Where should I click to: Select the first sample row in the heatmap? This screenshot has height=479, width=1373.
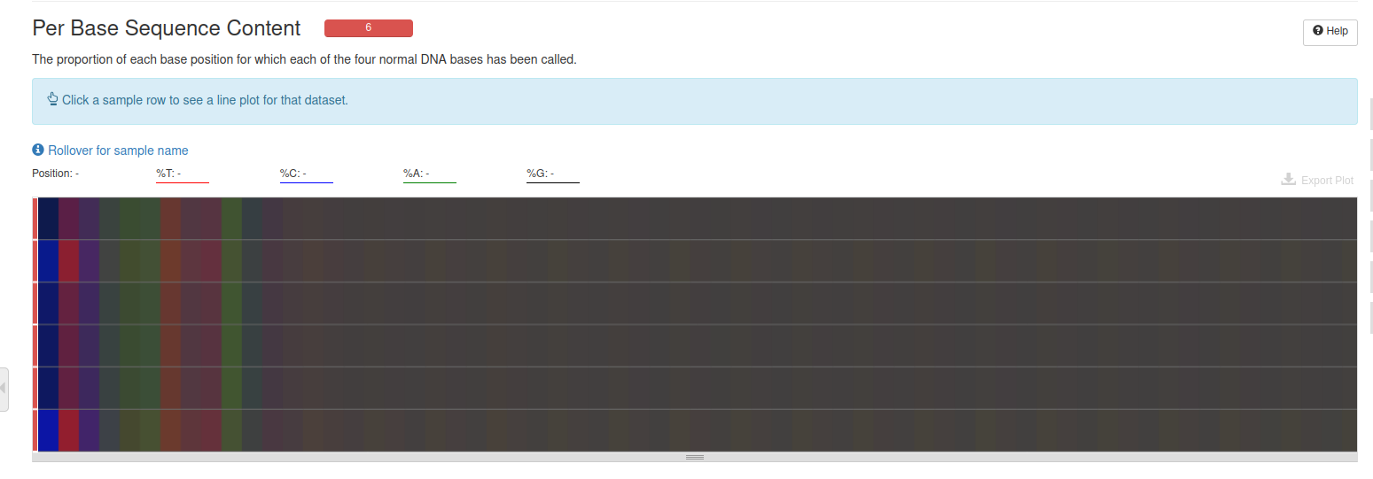click(x=695, y=218)
